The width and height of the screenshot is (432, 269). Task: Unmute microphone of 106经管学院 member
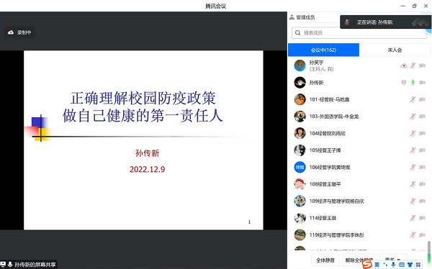pos(413,167)
